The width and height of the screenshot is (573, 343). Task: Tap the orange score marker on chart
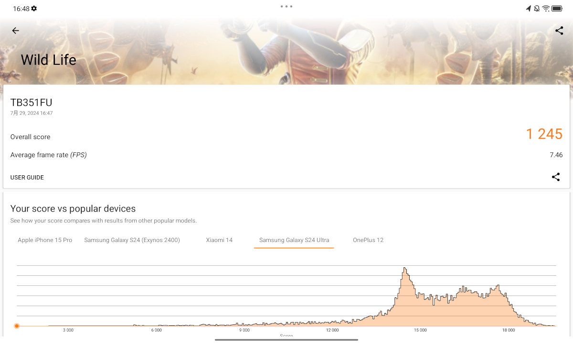17,326
